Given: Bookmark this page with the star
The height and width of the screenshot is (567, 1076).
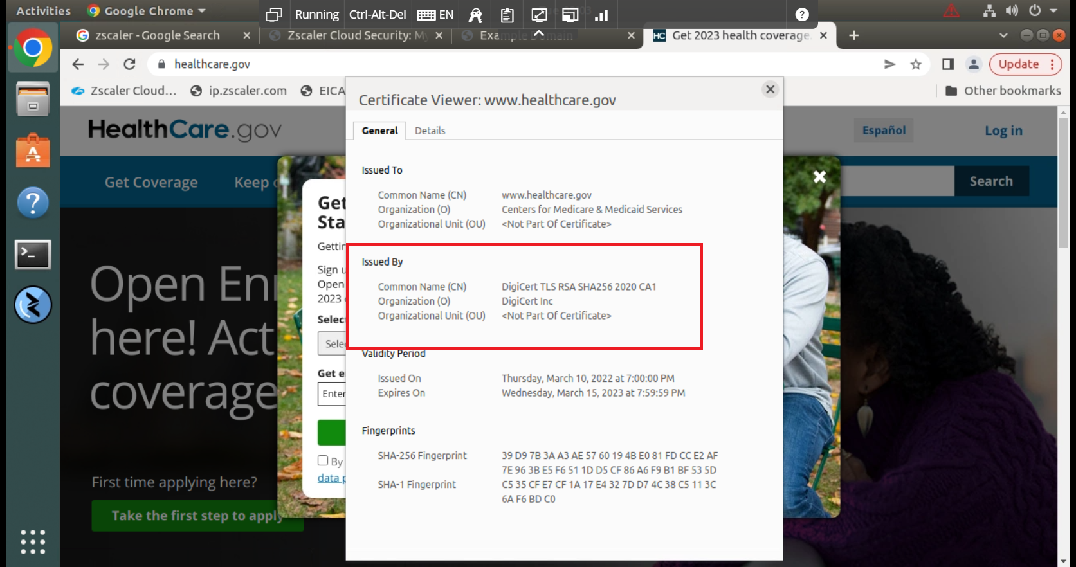Looking at the screenshot, I should [x=916, y=64].
